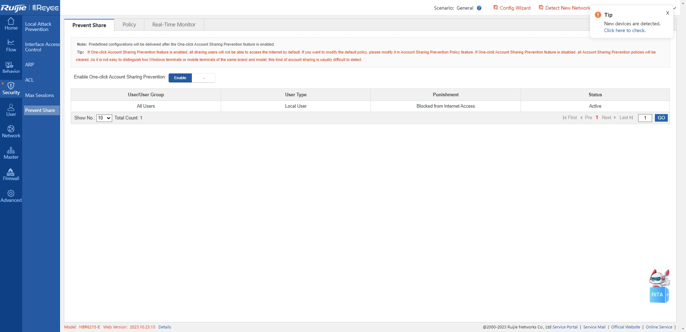Expand the Show No. rows dropdown
Image resolution: width=686 pixels, height=332 pixels.
104,118
